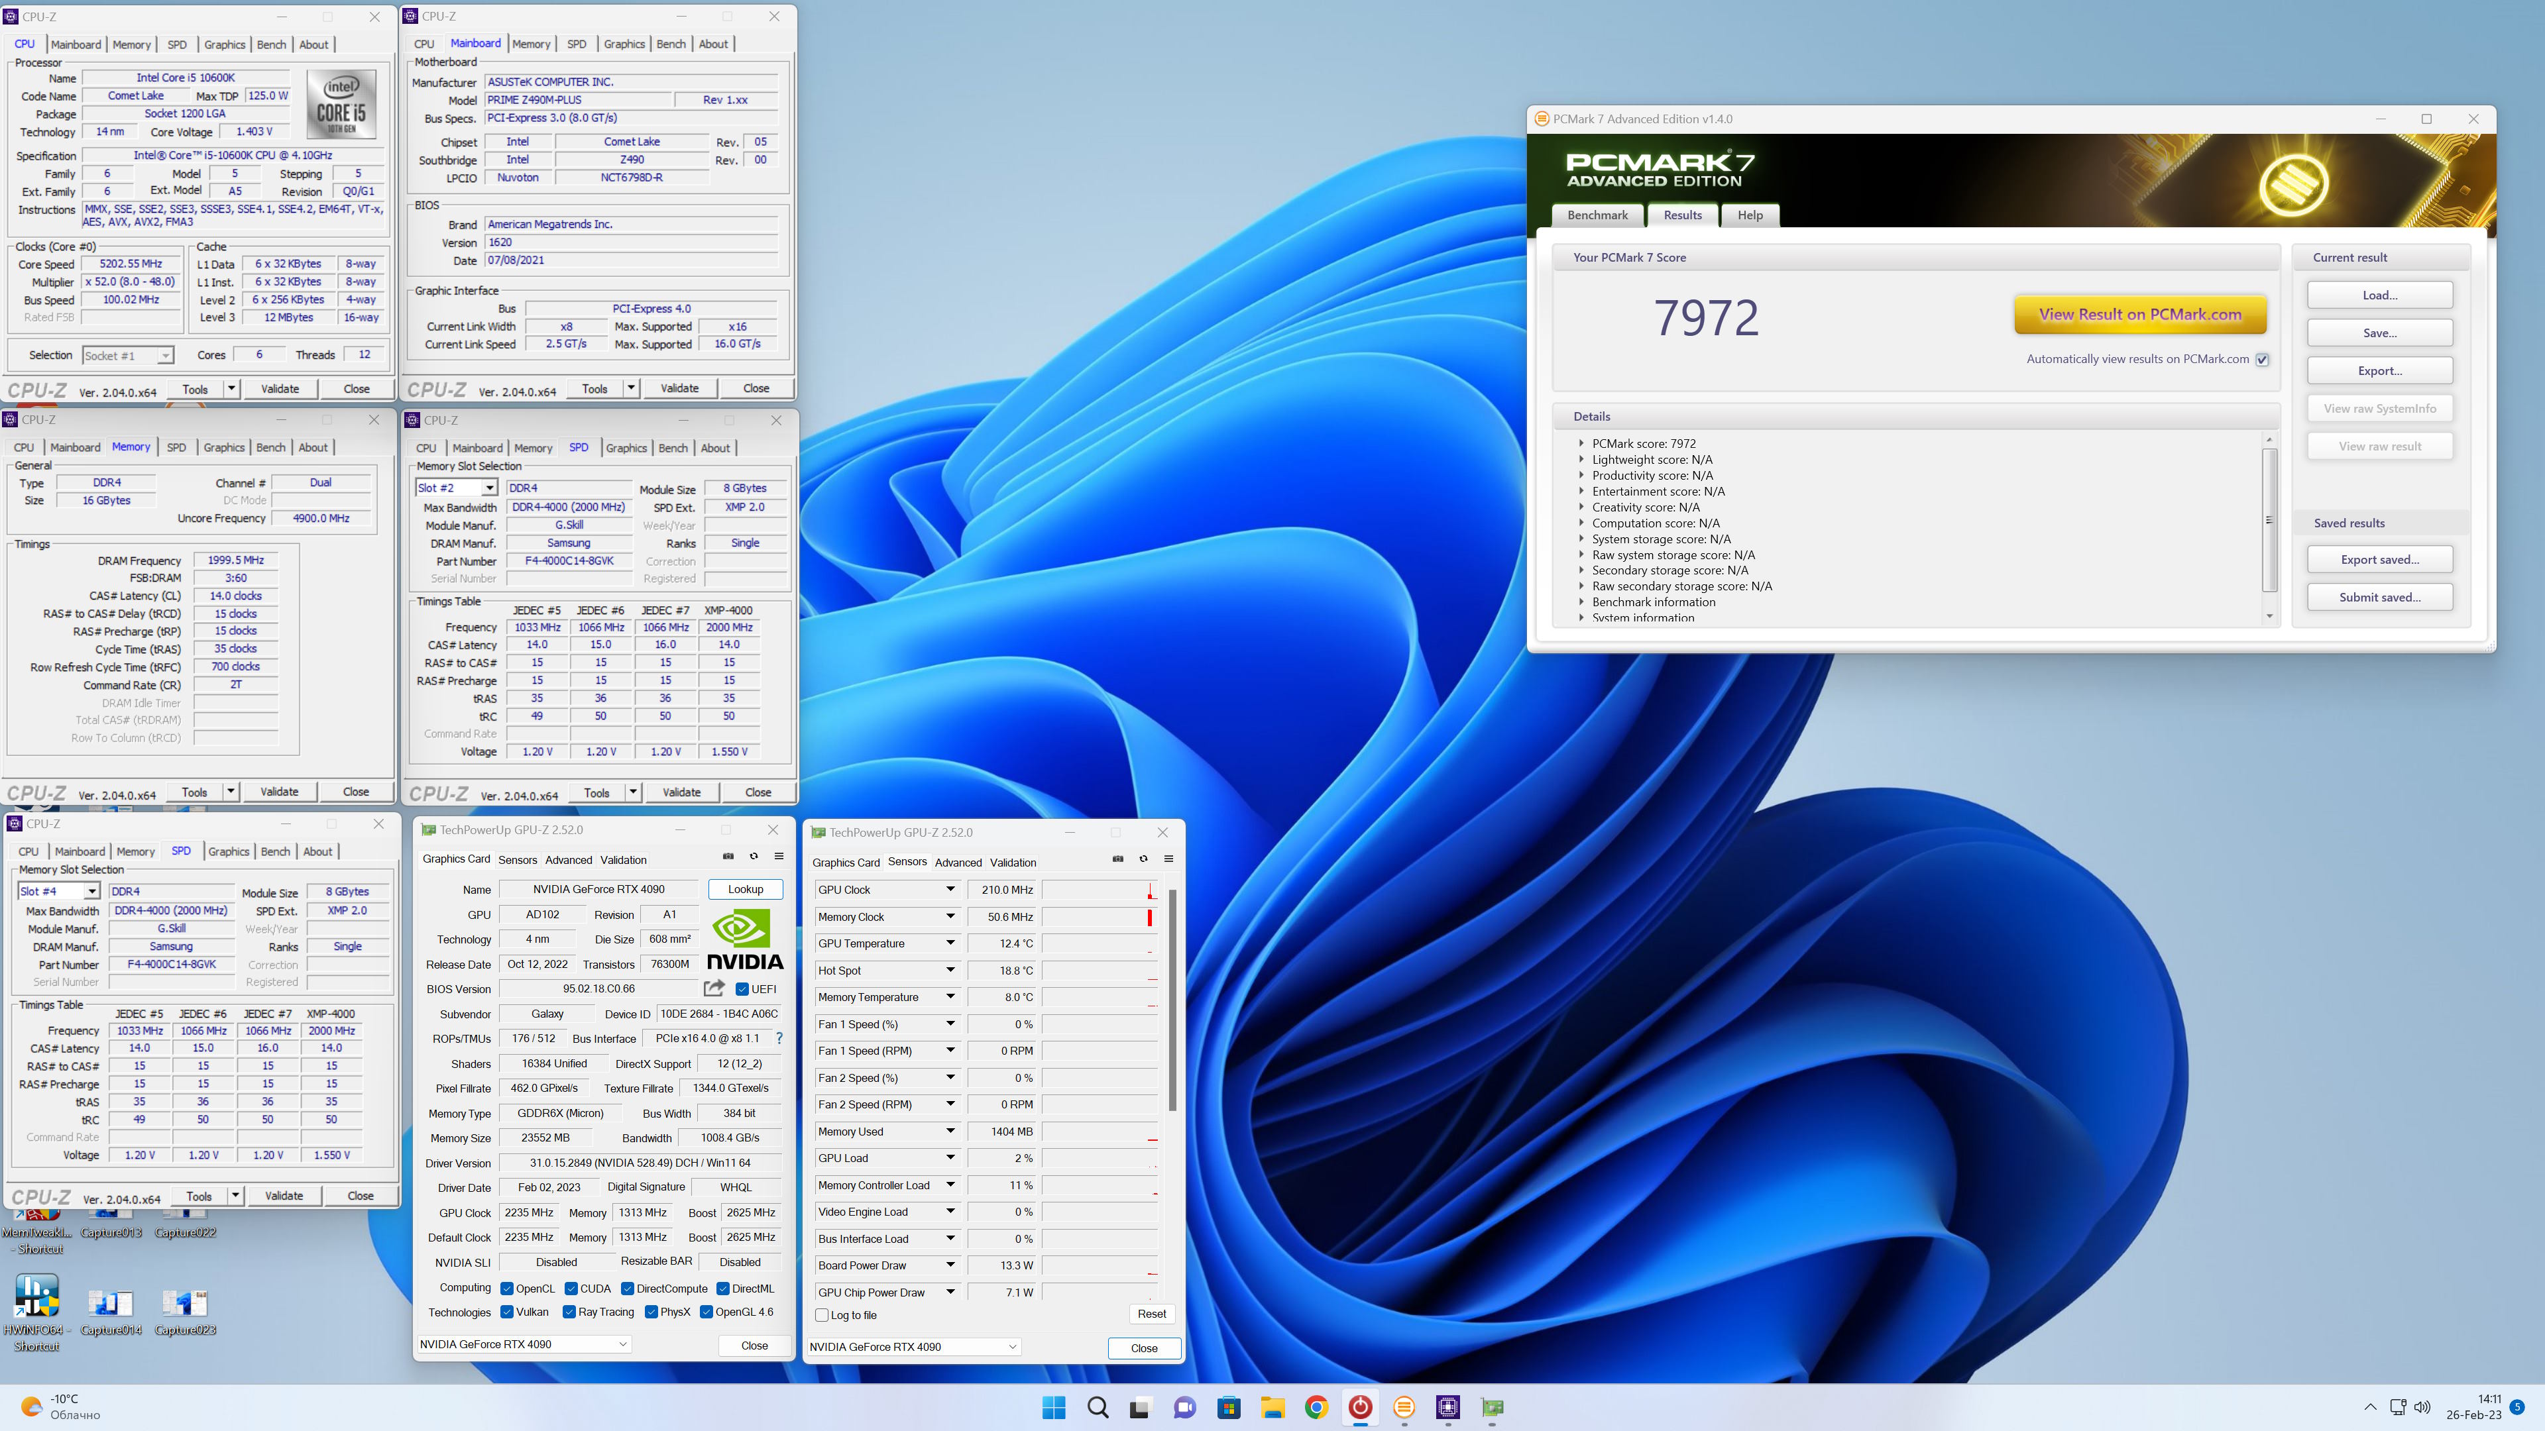Click the GPU Clock sensor graph
The height and width of the screenshot is (1431, 2545).
pos(1099,890)
